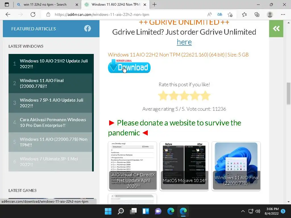Open AIO Visual C+ DirectX Net thumbnail
This screenshot has height=218, width=291.
(132, 166)
